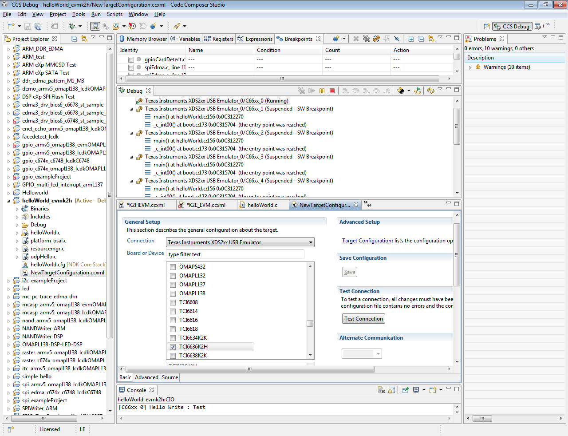Open the Target Configuration link
This screenshot has height=436, width=568.
[367, 241]
